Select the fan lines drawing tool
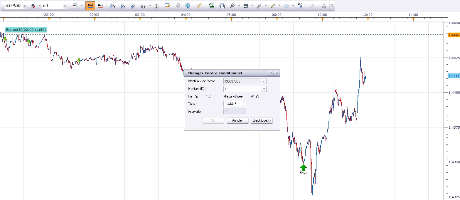Screen dimensions: 460x200 [x=259, y=6]
